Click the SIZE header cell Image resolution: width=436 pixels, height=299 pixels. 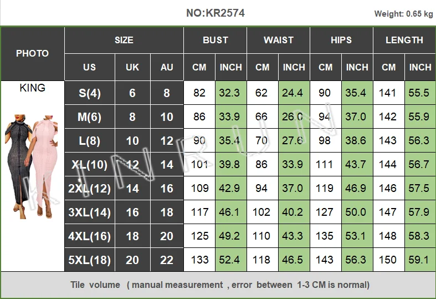[124, 40]
